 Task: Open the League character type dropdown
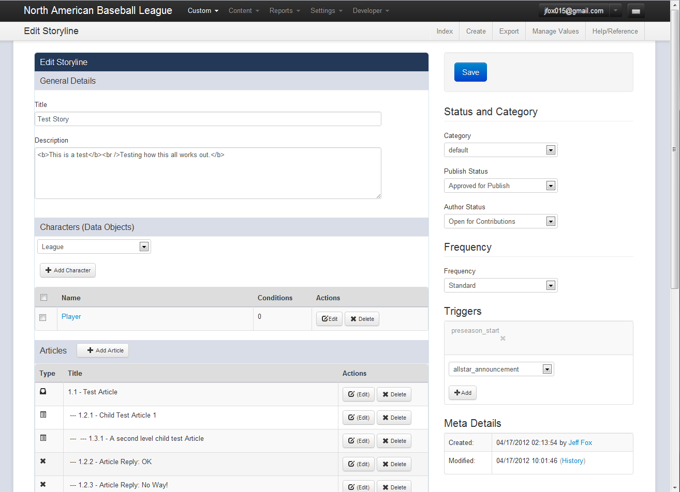[94, 247]
